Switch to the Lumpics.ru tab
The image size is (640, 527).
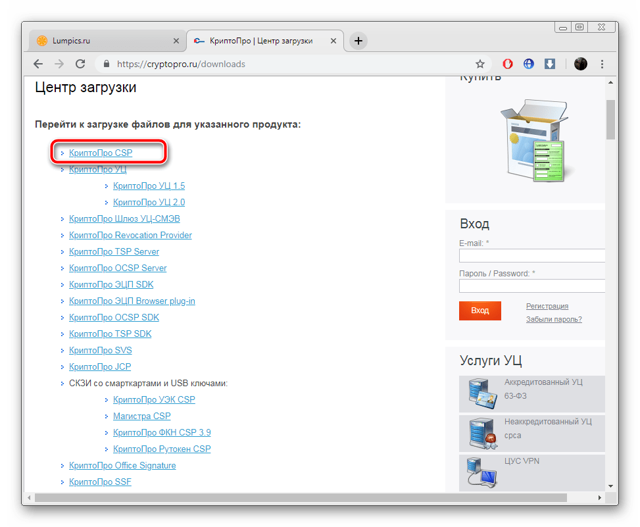click(x=99, y=41)
